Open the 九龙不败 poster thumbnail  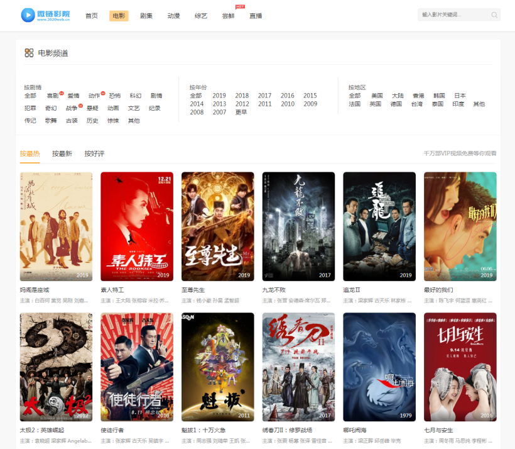click(298, 226)
